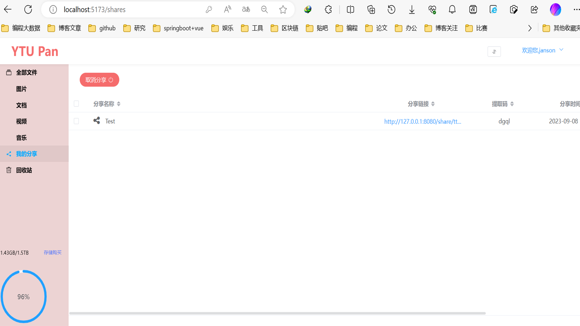Open notifications bell icon
The image size is (580, 326).
coord(452,9)
